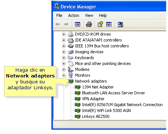Click the Back arrow toolbar button
This screenshot has height=134, width=168.
(58, 24)
